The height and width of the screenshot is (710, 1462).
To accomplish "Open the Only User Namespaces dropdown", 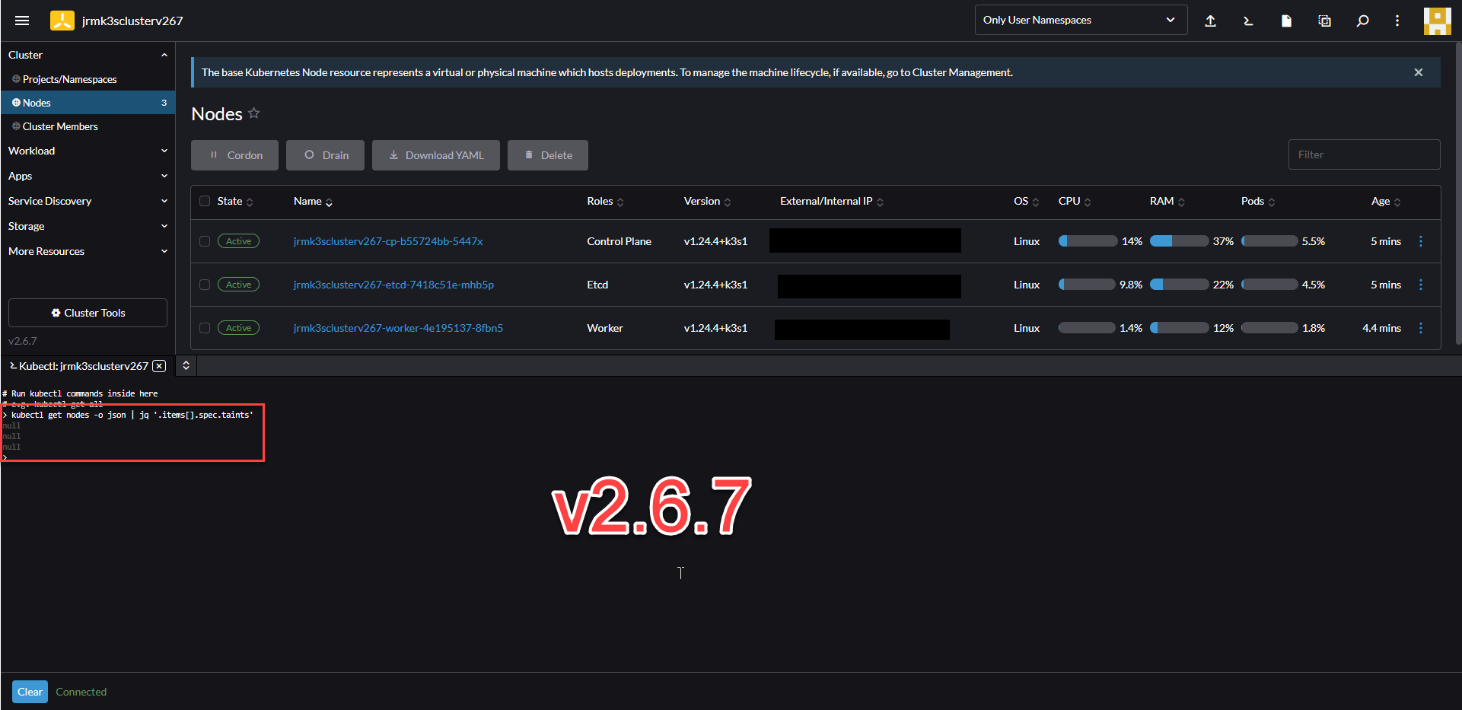I will tap(1080, 20).
